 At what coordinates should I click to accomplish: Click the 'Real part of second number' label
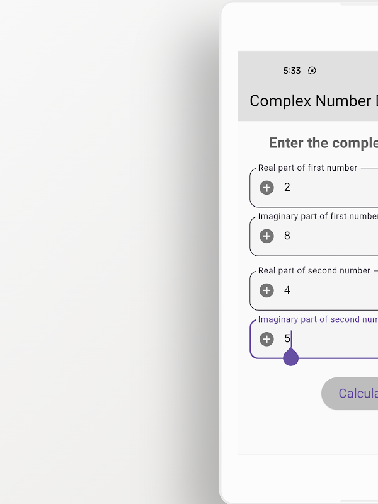[x=314, y=270]
